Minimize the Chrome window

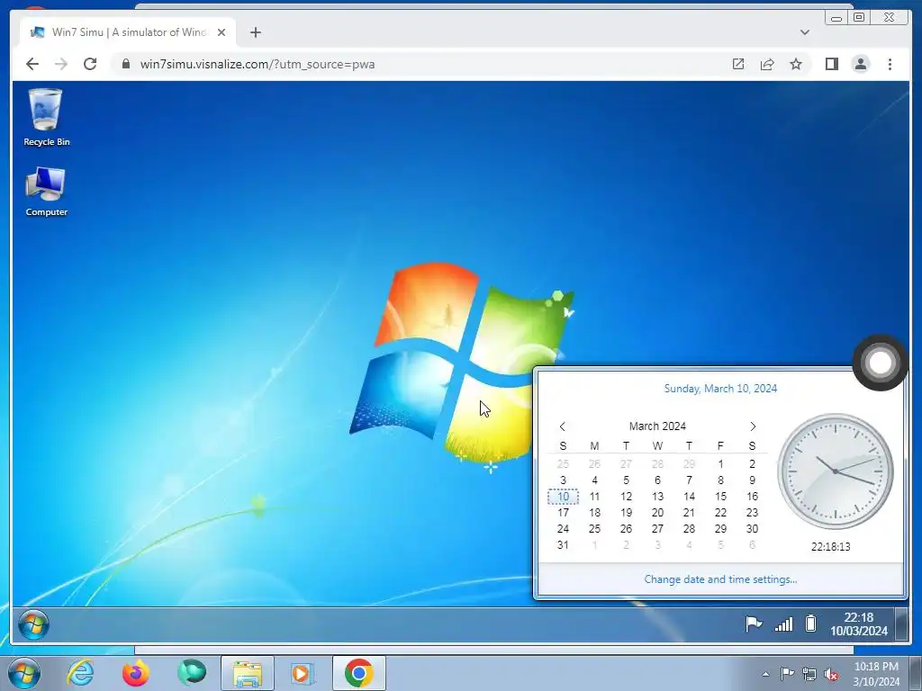[836, 18]
